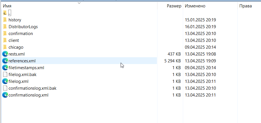
Task: Click the 5 294 KB size value
Action: [x=173, y=61]
